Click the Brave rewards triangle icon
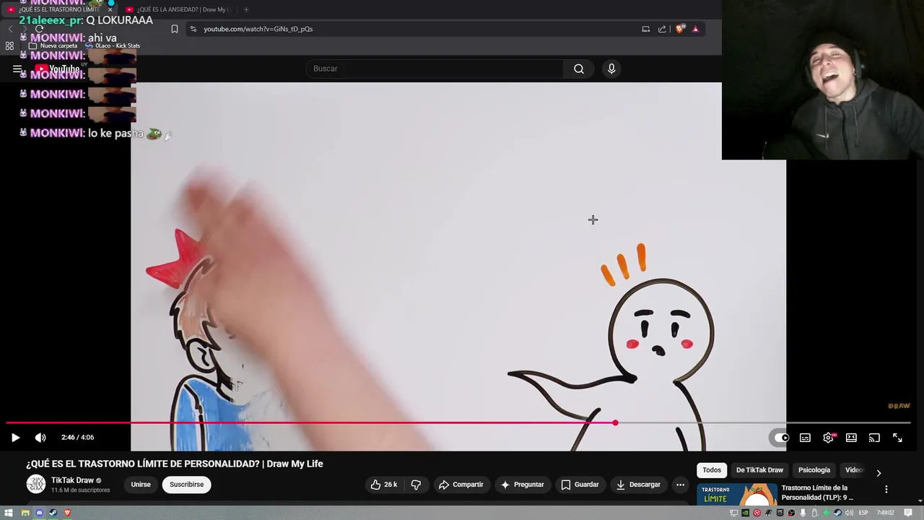The image size is (924, 520). 695,29
